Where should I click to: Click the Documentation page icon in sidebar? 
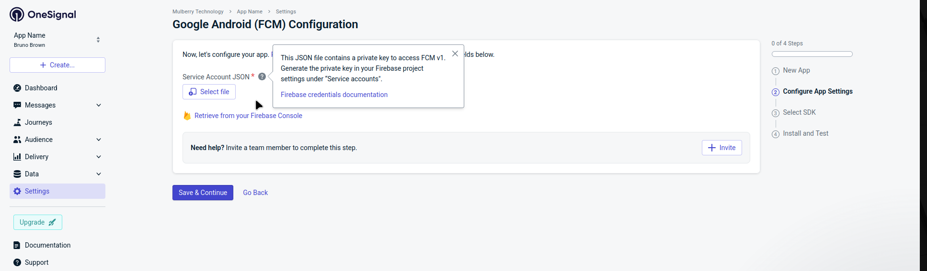(17, 245)
